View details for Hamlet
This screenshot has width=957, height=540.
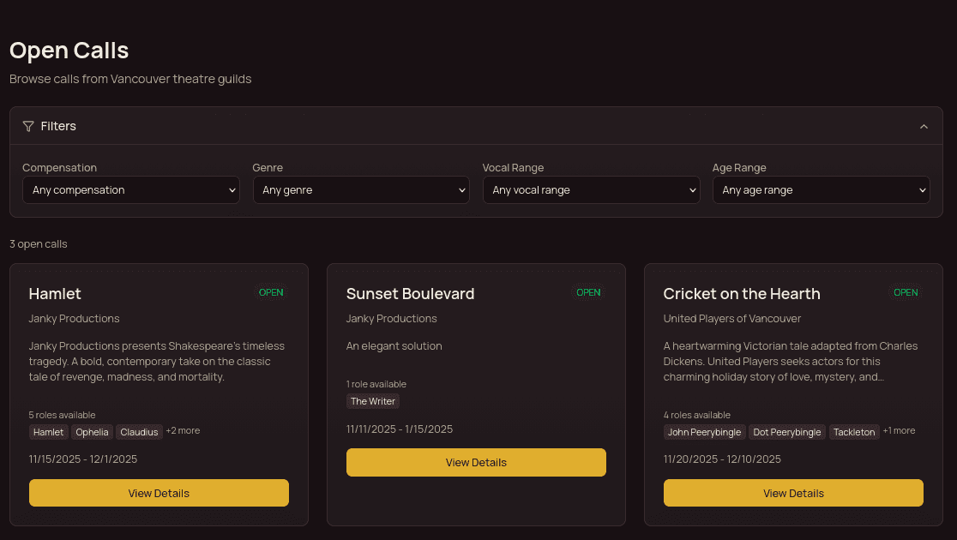coord(159,493)
